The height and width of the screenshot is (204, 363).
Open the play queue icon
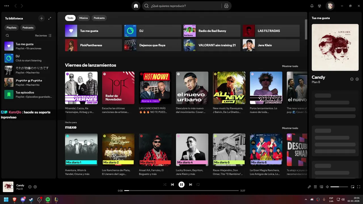click(315, 187)
